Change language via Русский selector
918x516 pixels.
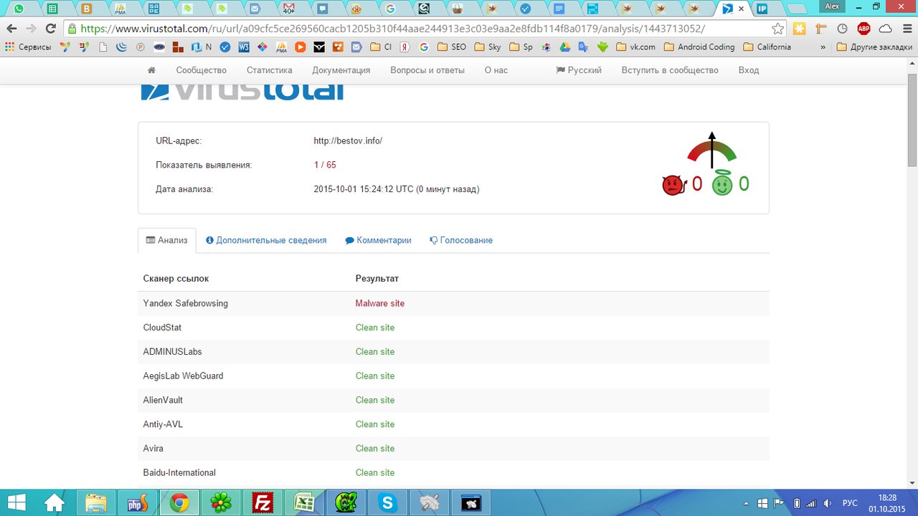pyautogui.click(x=579, y=70)
